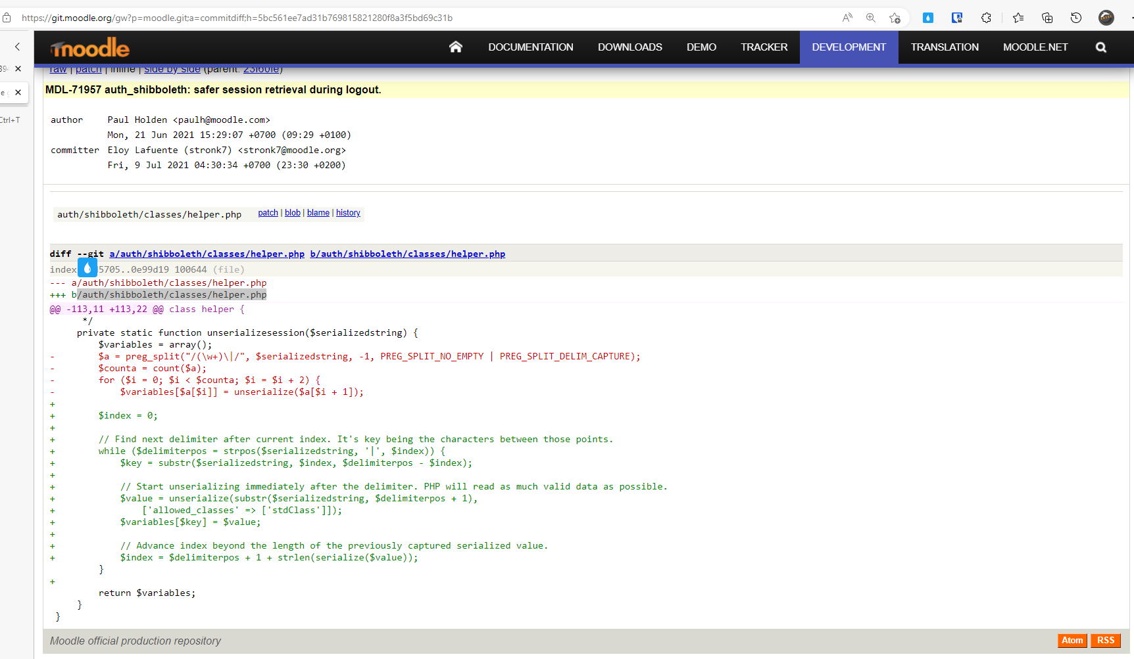This screenshot has height=659, width=1134.
Task: Click the added '$index = 0;' line
Action: pyautogui.click(x=128, y=416)
